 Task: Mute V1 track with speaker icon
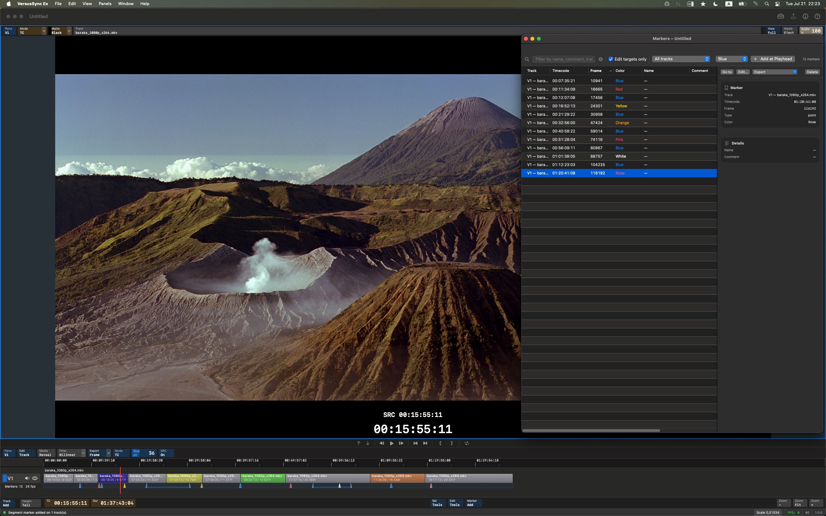coord(27,478)
